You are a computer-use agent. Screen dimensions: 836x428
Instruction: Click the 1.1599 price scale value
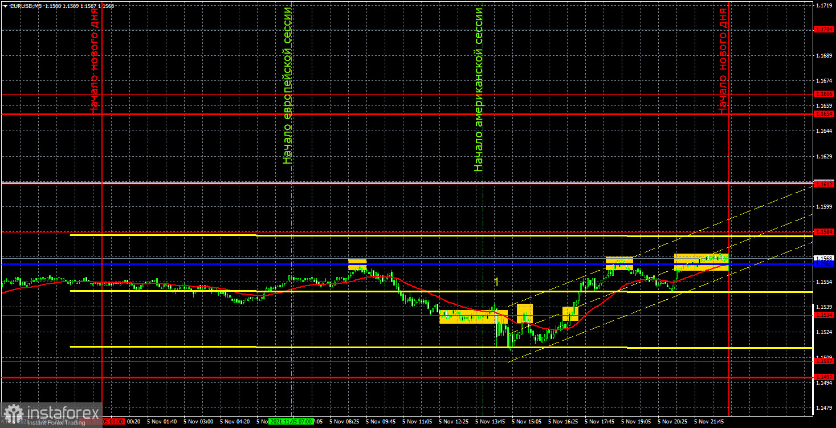pos(824,206)
